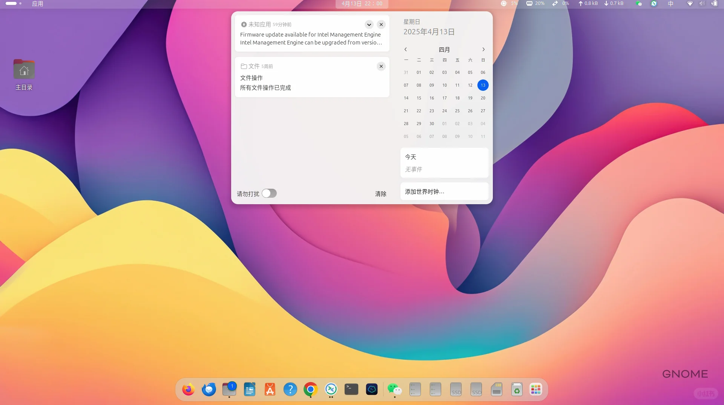Image resolution: width=724 pixels, height=405 pixels.
Task: Enable the 请勿打扰 switch
Action: click(x=269, y=193)
